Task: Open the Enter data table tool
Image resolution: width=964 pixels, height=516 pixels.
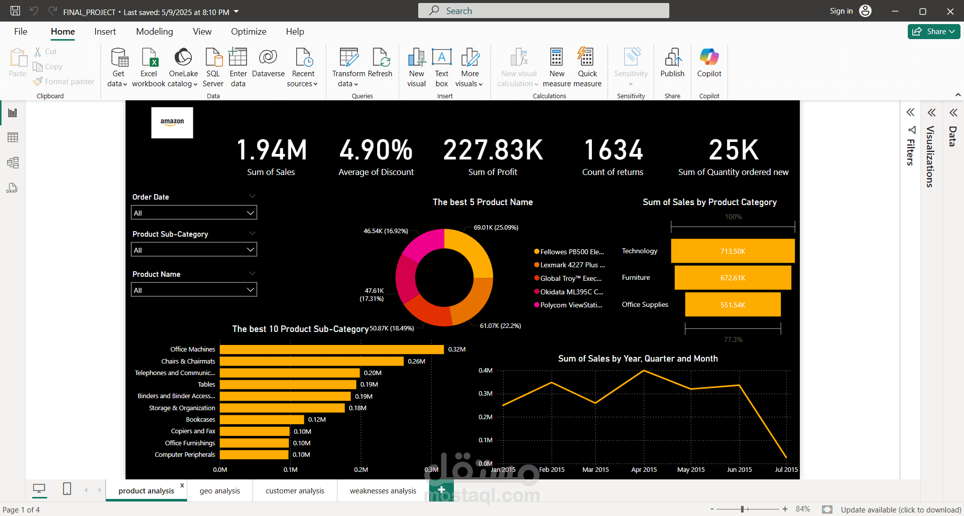Action: pos(238,67)
